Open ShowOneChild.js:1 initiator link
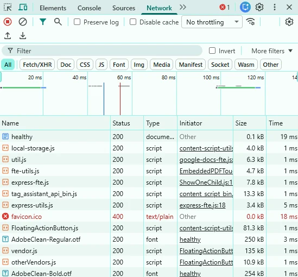Screen dimensions: 298x277 coord(206,182)
